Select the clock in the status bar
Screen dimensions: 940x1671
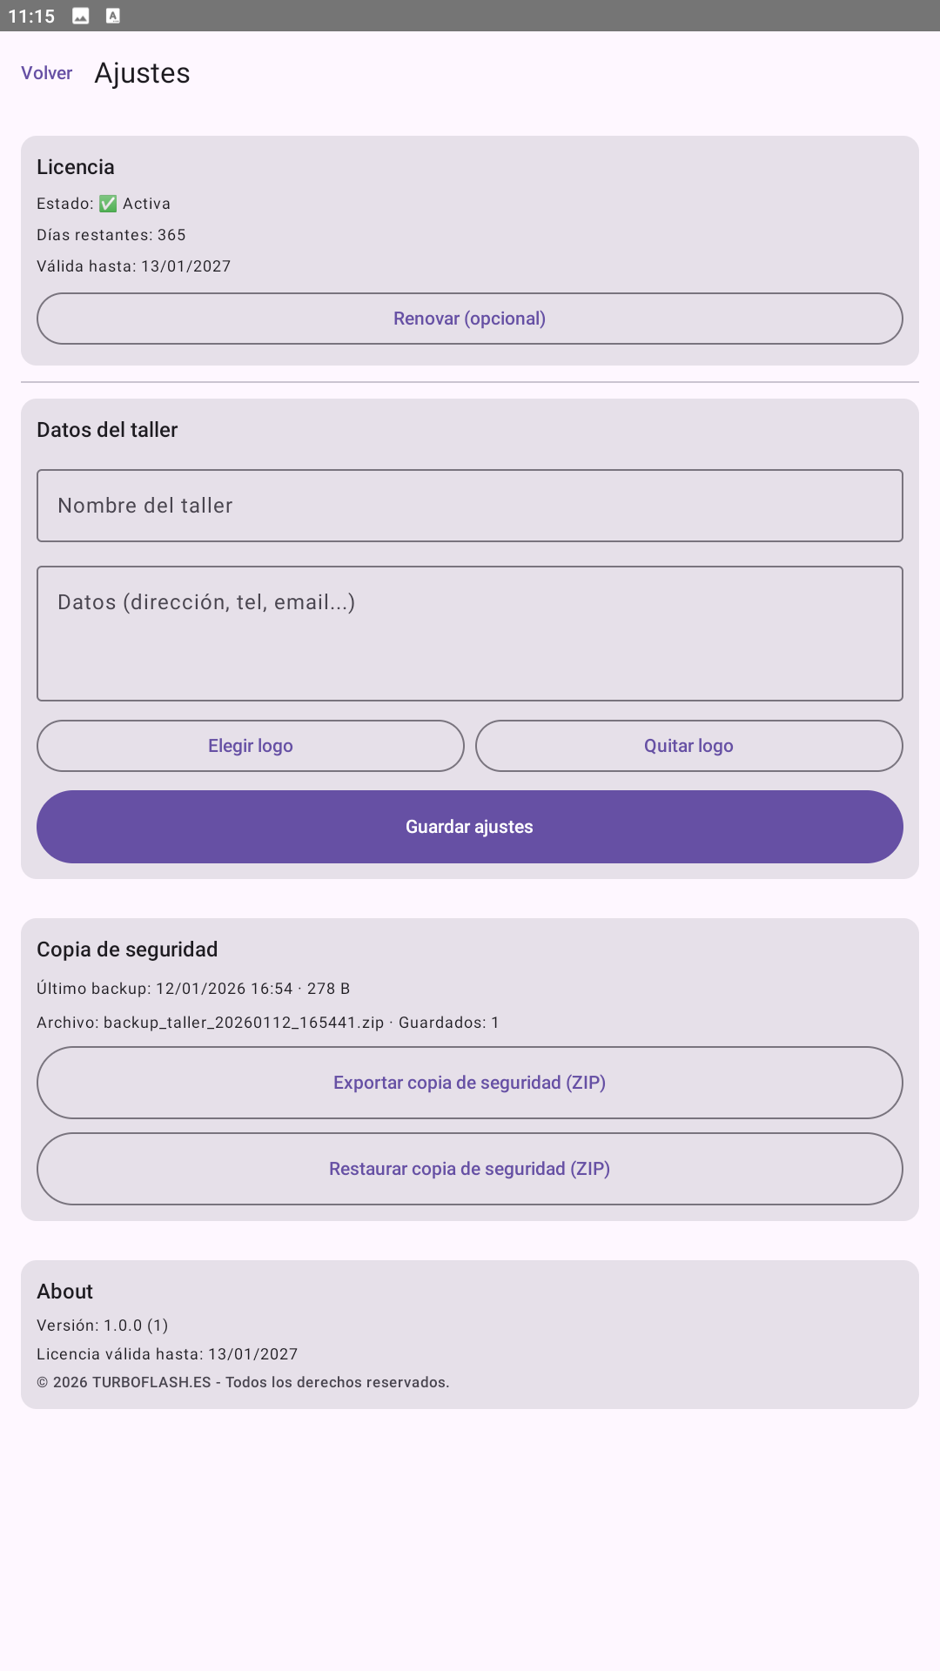click(x=31, y=15)
